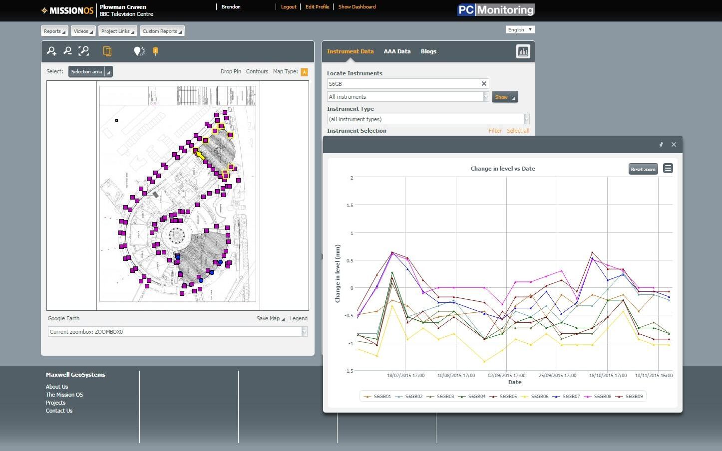
Task: Select the zoom-in magnifier tool
Action: click(52, 50)
